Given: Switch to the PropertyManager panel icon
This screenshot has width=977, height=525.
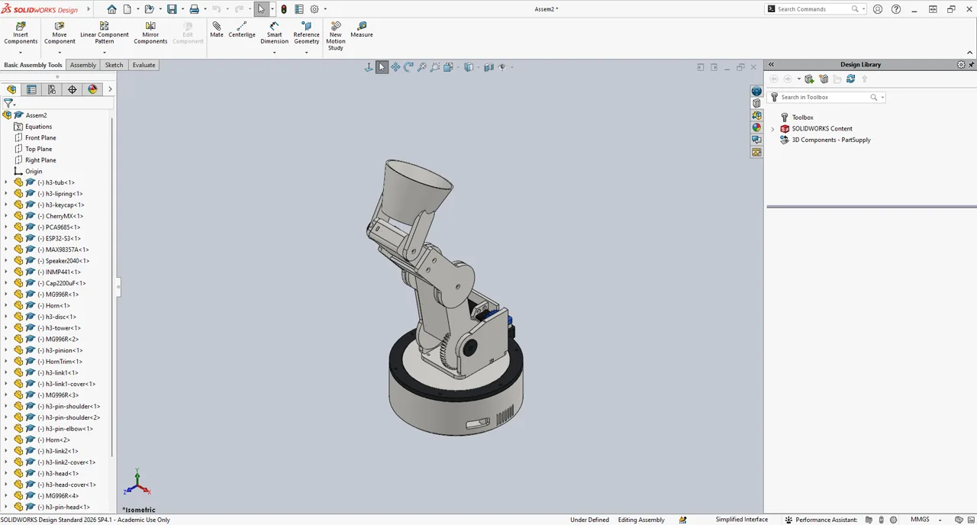Looking at the screenshot, I should tap(31, 89).
